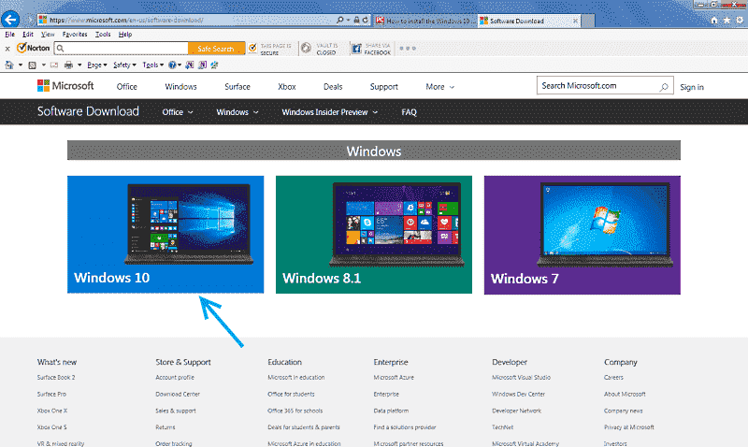Open the Microsoft Visual Studio footer link
The width and height of the screenshot is (748, 447).
(521, 378)
